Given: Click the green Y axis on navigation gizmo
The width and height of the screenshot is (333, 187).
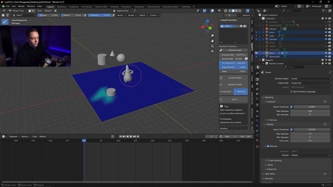Looking at the screenshot, I should click(210, 28).
